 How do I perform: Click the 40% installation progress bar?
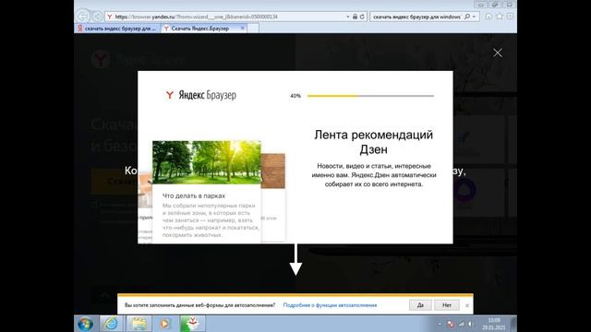[370, 96]
